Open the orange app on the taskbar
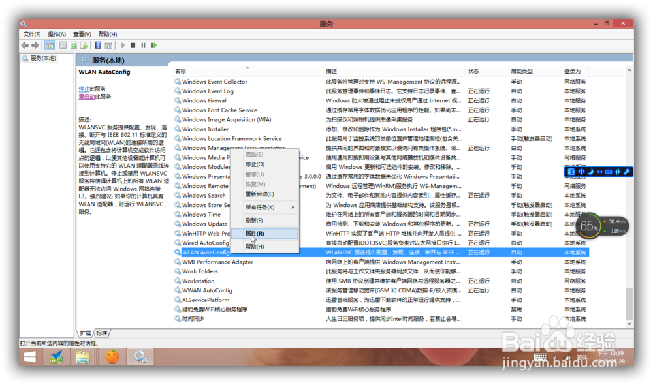Image resolution: width=653 pixels, height=385 pixels. pyautogui.click(x=112, y=357)
